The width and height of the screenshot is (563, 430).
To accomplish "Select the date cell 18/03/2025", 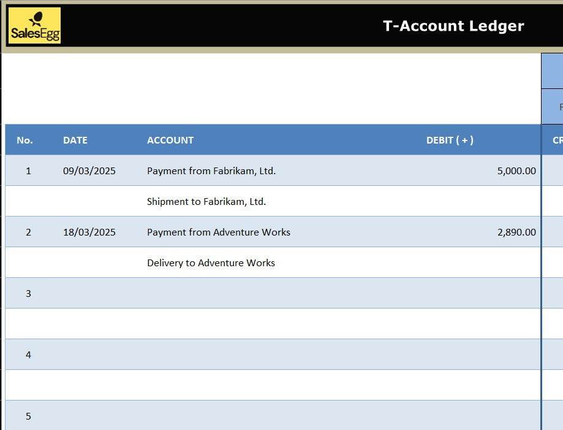I will [x=89, y=232].
